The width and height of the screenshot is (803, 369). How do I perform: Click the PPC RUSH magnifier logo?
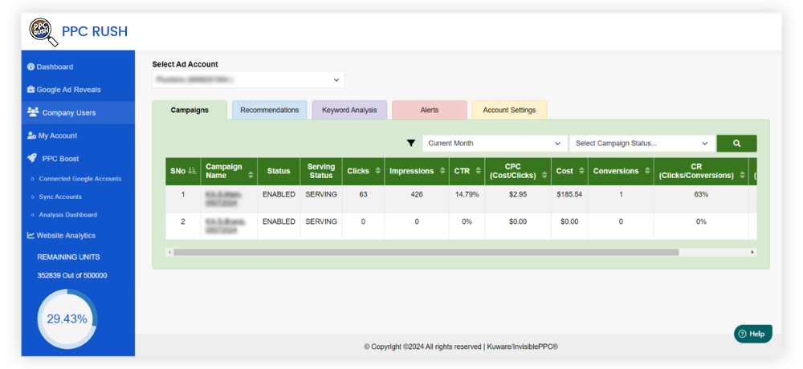pos(43,32)
